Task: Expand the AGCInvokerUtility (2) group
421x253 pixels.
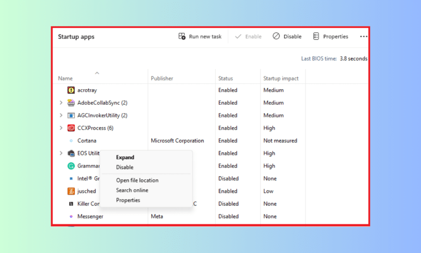Action: coord(61,115)
